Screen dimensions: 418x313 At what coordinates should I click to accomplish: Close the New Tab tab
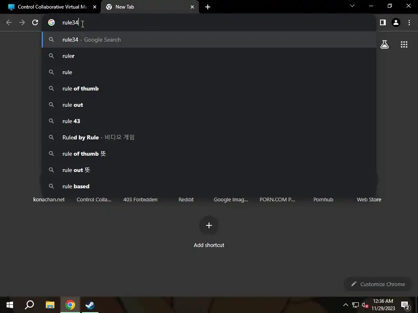click(192, 7)
